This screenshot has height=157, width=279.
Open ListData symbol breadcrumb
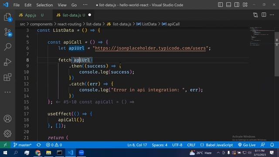pyautogui.click(x=146, y=24)
